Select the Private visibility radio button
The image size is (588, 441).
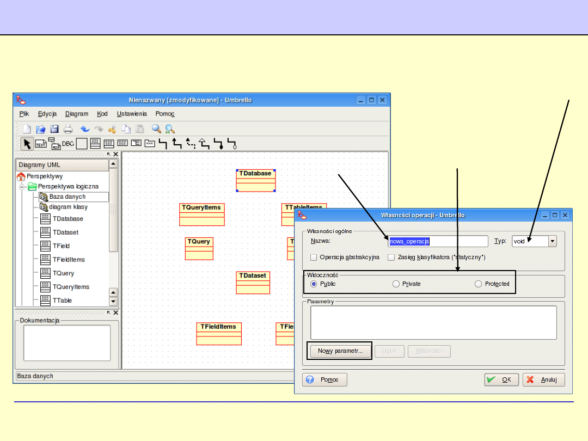[396, 284]
